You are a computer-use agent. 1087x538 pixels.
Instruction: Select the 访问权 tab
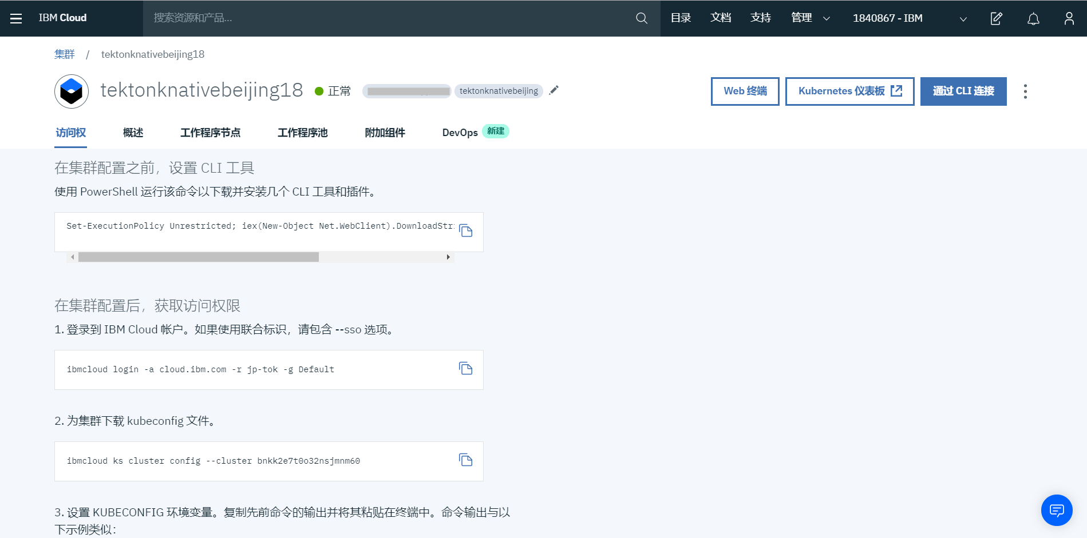[x=70, y=133]
